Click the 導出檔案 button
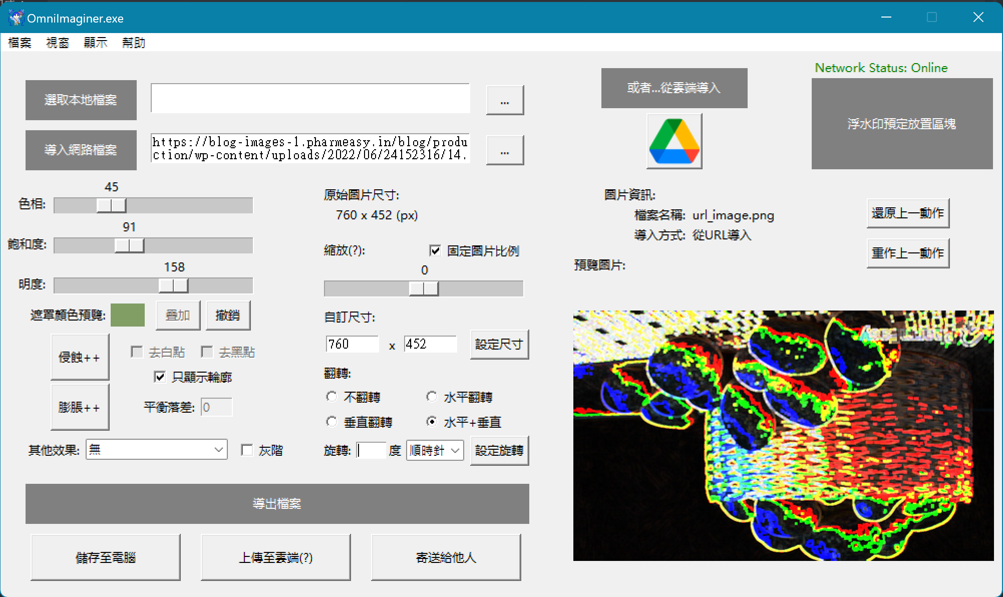This screenshot has width=1003, height=597. (277, 503)
